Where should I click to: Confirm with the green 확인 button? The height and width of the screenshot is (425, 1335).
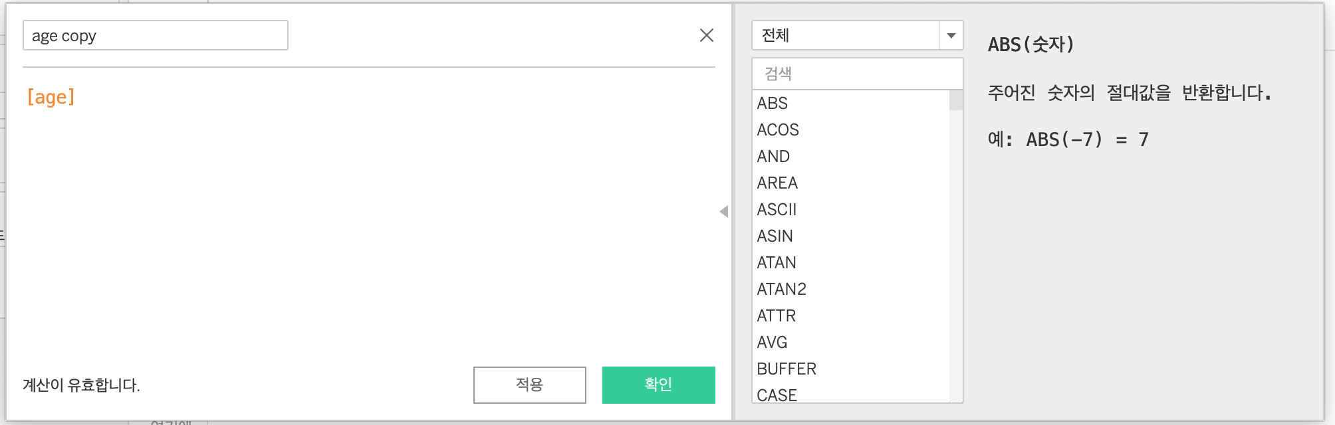click(x=659, y=384)
